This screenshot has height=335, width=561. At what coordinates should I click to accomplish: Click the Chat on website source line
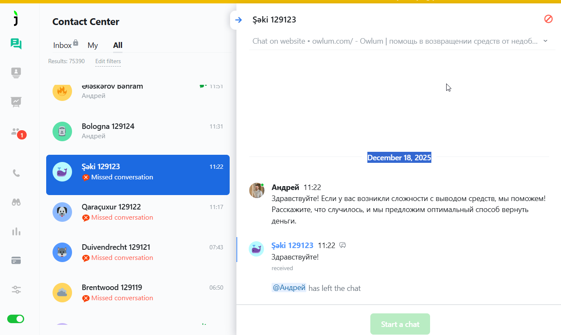tap(395, 41)
